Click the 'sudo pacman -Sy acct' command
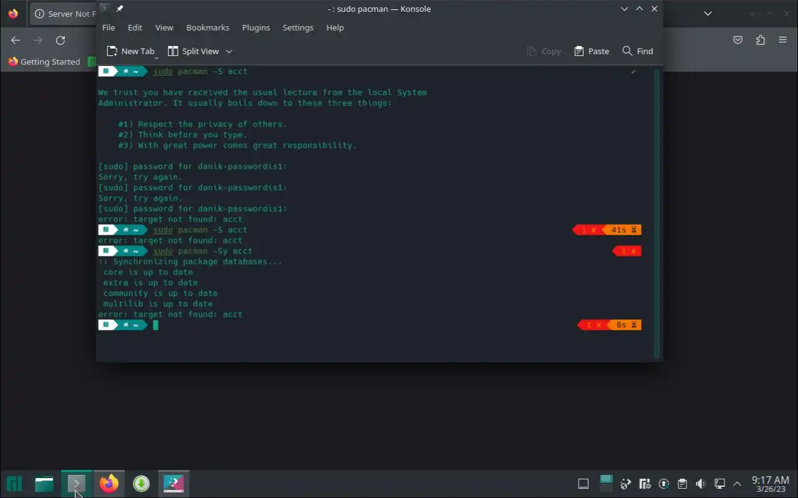Screen dimensions: 798x498 (203, 251)
